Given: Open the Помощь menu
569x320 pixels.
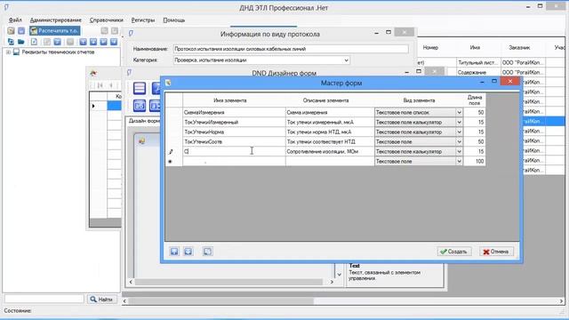Looking at the screenshot, I should [x=174, y=20].
